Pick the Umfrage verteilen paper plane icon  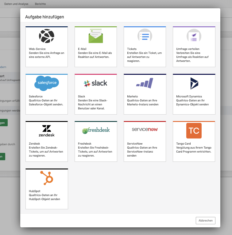click(194, 36)
